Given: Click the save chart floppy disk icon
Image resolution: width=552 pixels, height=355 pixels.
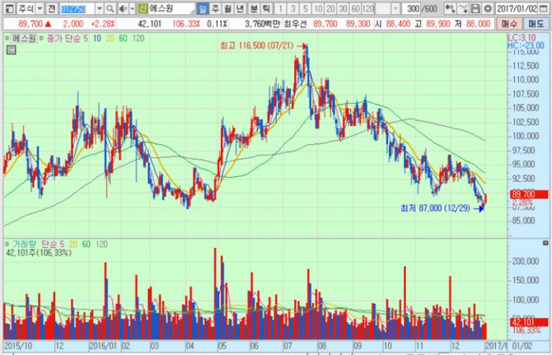Looking at the screenshot, I should (476, 7).
